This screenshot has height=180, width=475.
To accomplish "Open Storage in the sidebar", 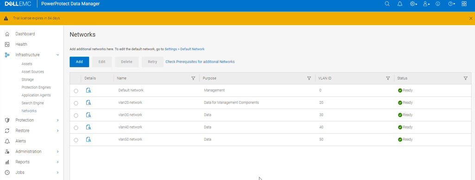I will click(x=27, y=80).
